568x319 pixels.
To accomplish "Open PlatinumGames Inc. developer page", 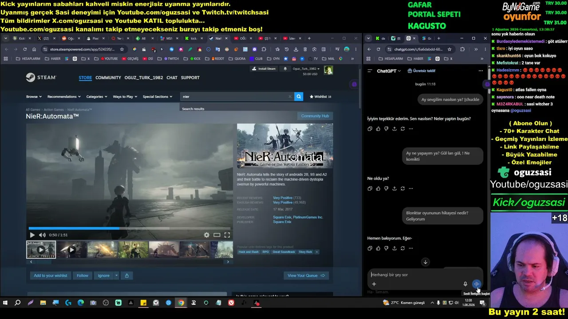I will (308, 217).
